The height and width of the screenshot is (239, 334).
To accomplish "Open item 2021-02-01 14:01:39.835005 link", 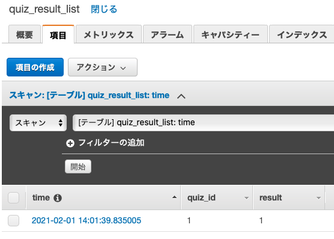I will pyautogui.click(x=87, y=220).
